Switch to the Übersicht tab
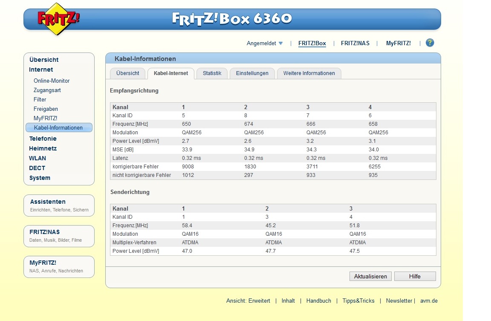 tap(127, 73)
